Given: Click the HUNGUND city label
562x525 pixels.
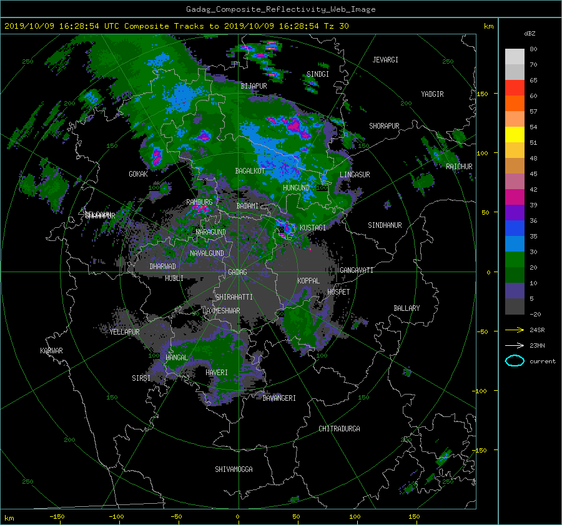Looking at the screenshot, I should (296, 188).
